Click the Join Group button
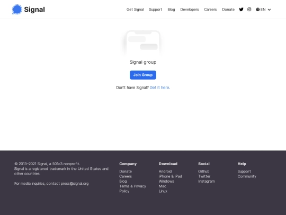Image resolution: width=286 pixels, height=215 pixels. [x=143, y=75]
